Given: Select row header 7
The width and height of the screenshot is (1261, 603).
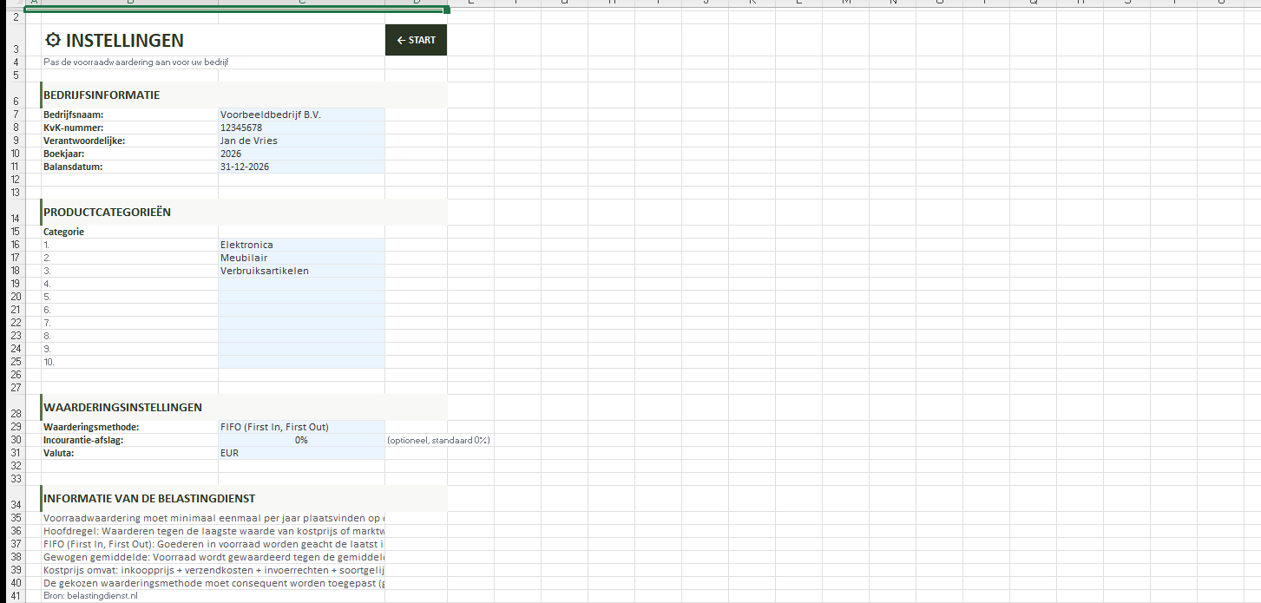Looking at the screenshot, I should click(15, 115).
